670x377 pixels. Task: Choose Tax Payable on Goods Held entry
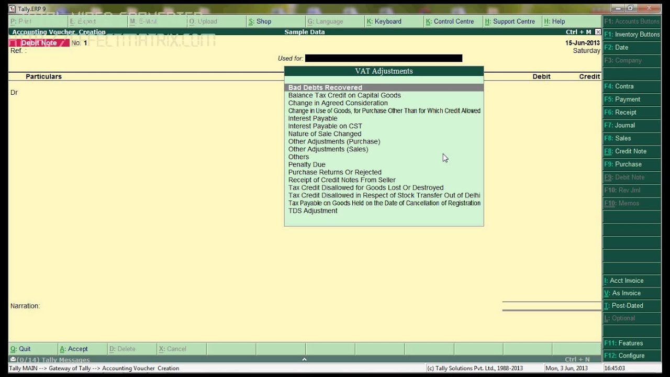coord(384,203)
